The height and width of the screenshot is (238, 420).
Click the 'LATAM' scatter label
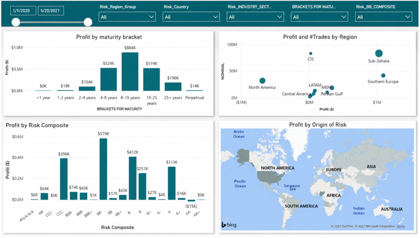(315, 85)
